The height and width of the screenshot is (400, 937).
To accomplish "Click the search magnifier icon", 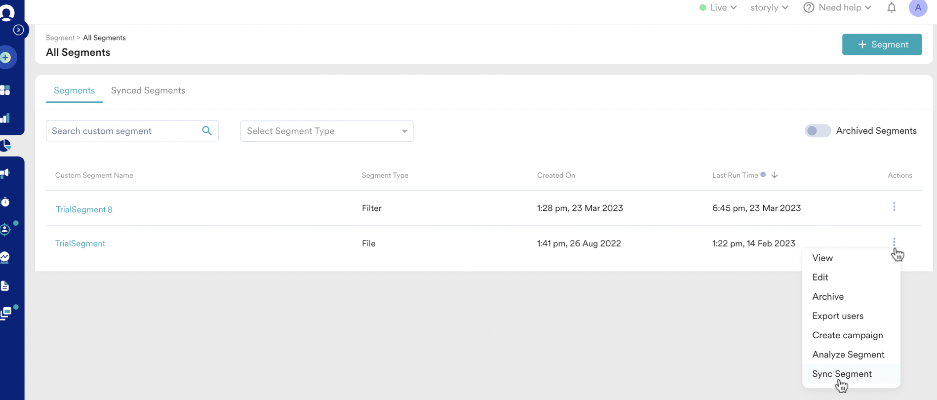I will (x=207, y=131).
